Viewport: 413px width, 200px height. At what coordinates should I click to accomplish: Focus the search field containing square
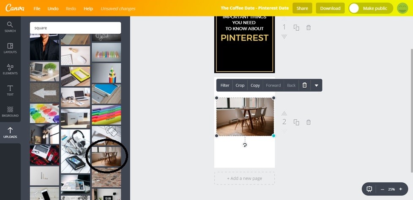point(75,27)
